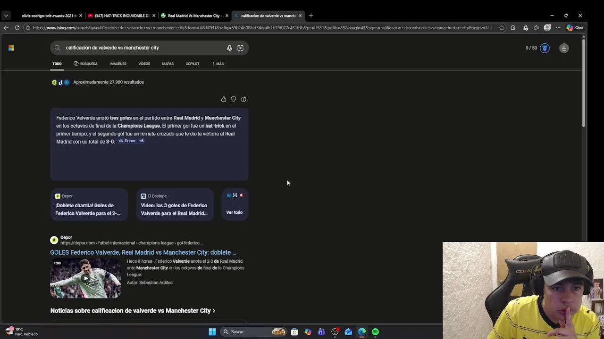Open the Depor ¡Doblete charrúa! card

[x=89, y=205]
